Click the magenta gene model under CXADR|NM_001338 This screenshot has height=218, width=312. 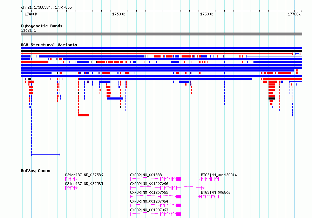click(156, 179)
